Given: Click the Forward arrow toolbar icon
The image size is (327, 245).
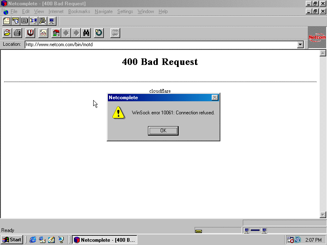Looking at the screenshot, I should pos(76,33).
